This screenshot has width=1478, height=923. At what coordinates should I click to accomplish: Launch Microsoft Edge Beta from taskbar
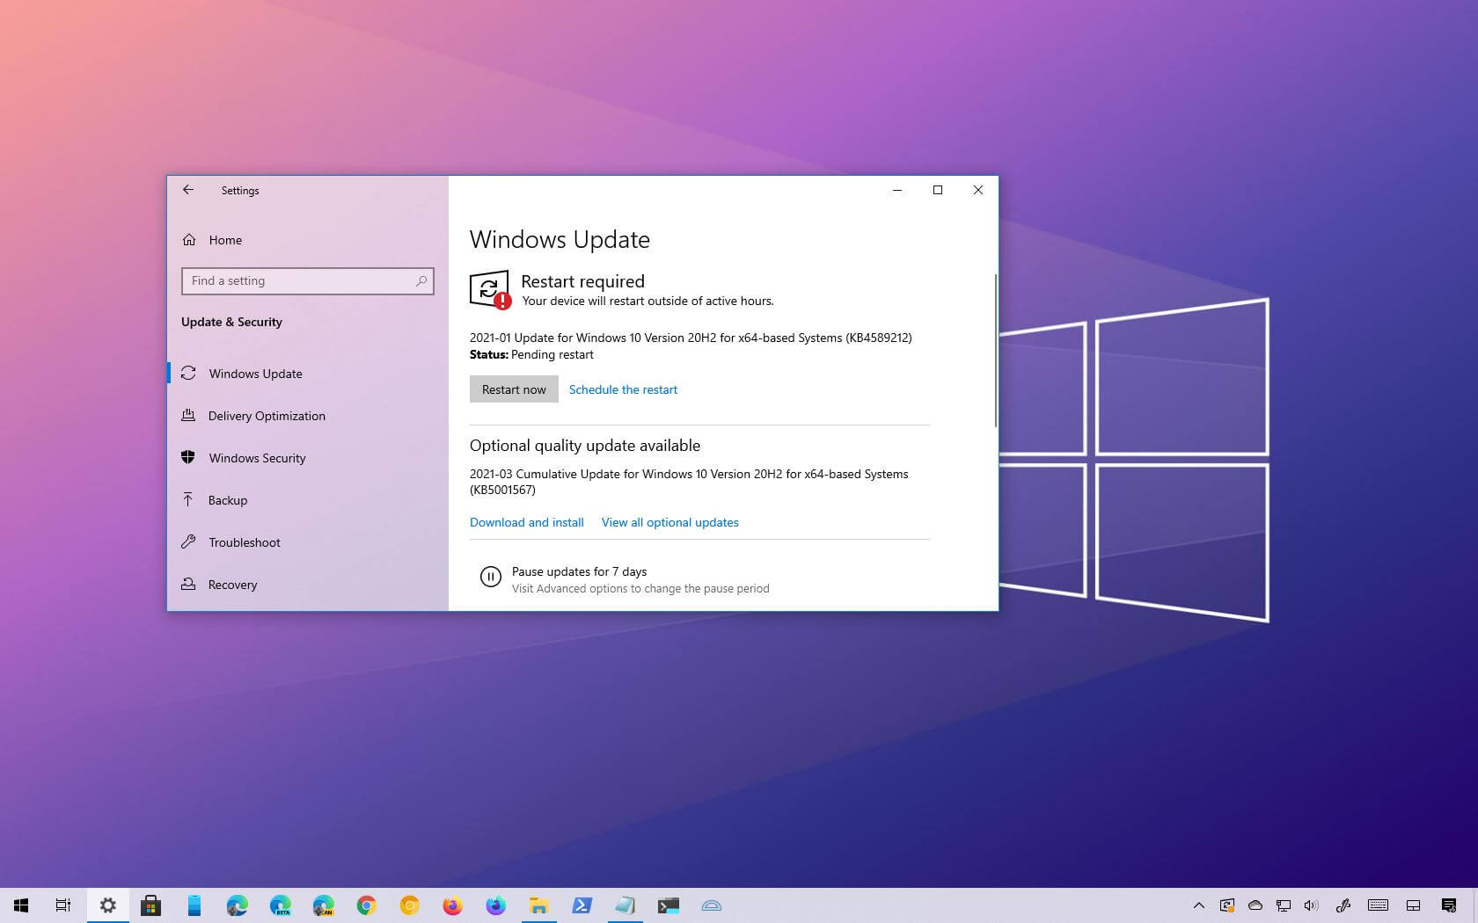pyautogui.click(x=280, y=905)
